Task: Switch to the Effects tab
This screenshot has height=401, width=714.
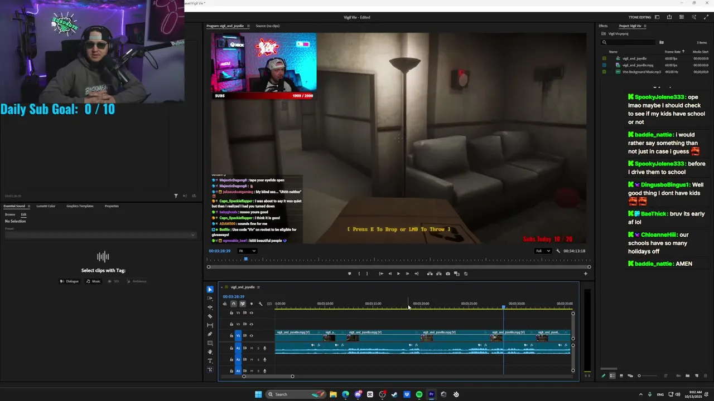Action: pos(603,26)
